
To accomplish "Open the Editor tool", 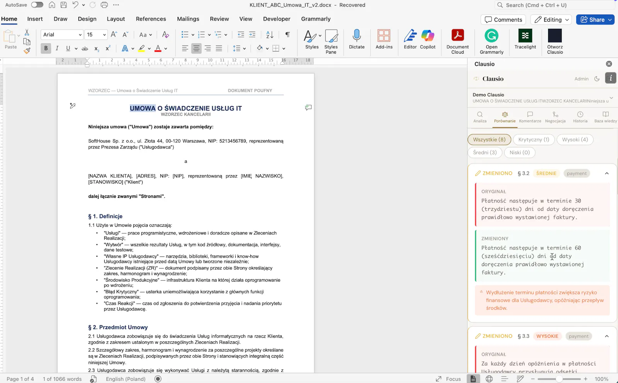I will click(410, 39).
